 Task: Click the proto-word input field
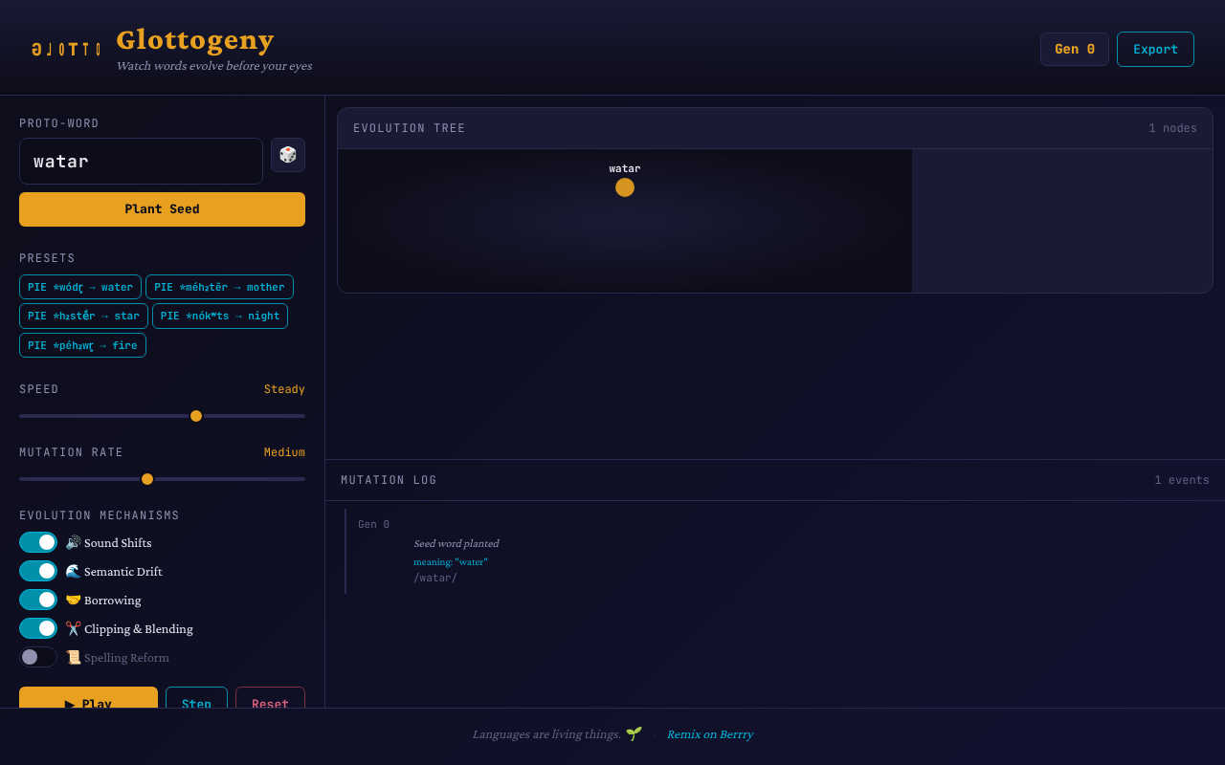tap(141, 161)
